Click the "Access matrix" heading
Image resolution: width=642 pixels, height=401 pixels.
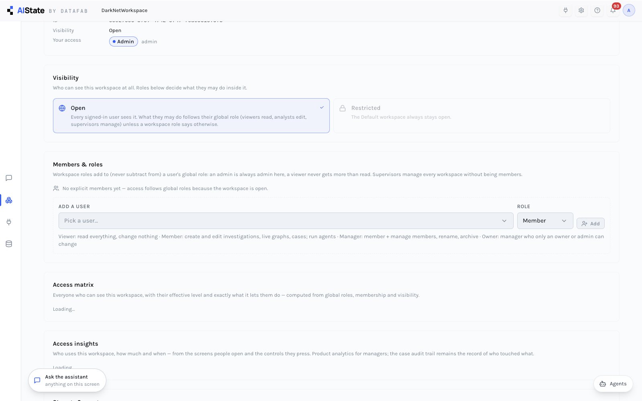tap(73, 285)
